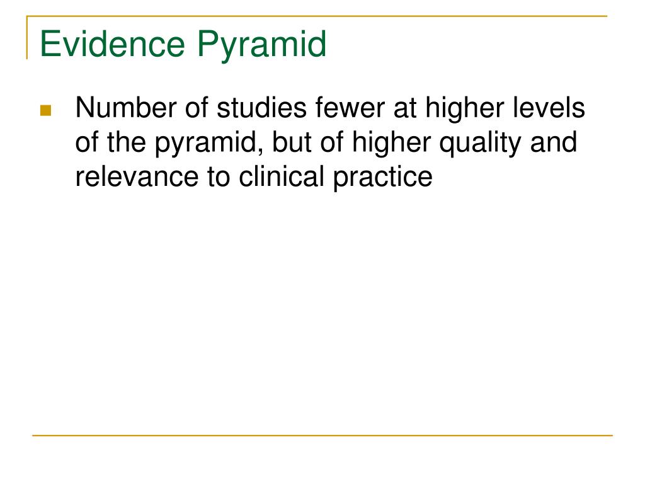The width and height of the screenshot is (645, 484).
Task: Click the vertical gold line beside the title
Action: (27, 37)
